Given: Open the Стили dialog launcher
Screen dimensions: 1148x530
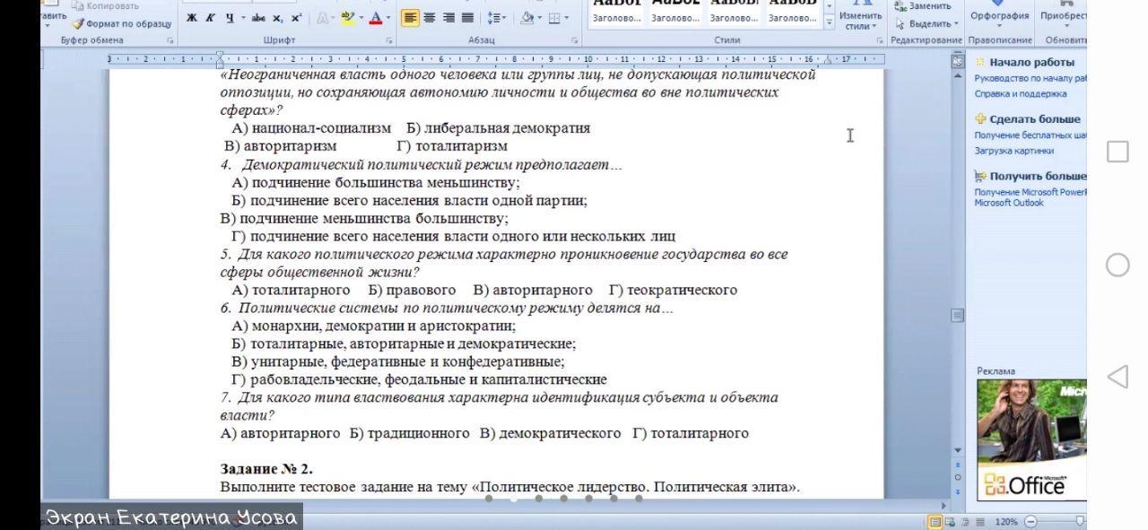Looking at the screenshot, I should 880,40.
